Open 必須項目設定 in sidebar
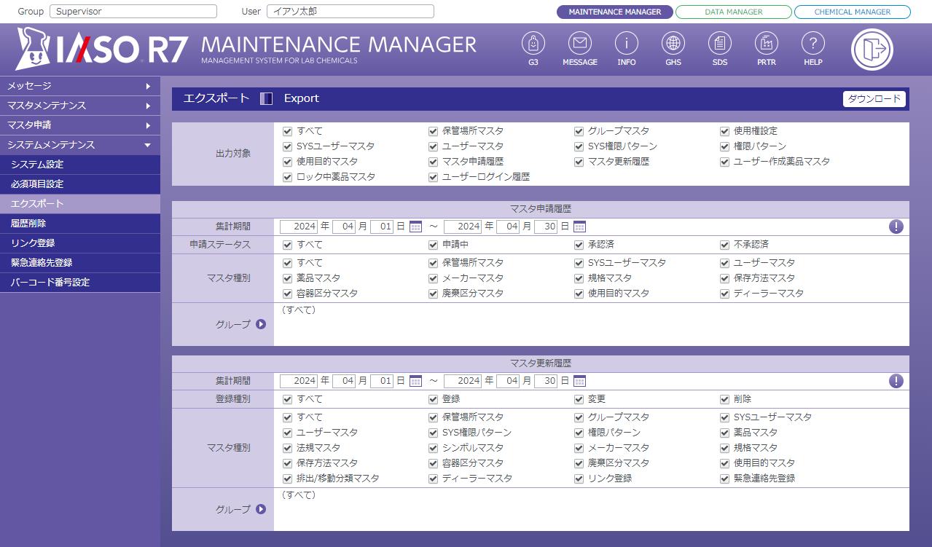The height and width of the screenshot is (547, 932). click(80, 184)
